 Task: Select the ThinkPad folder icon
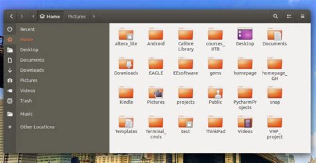[215, 122]
